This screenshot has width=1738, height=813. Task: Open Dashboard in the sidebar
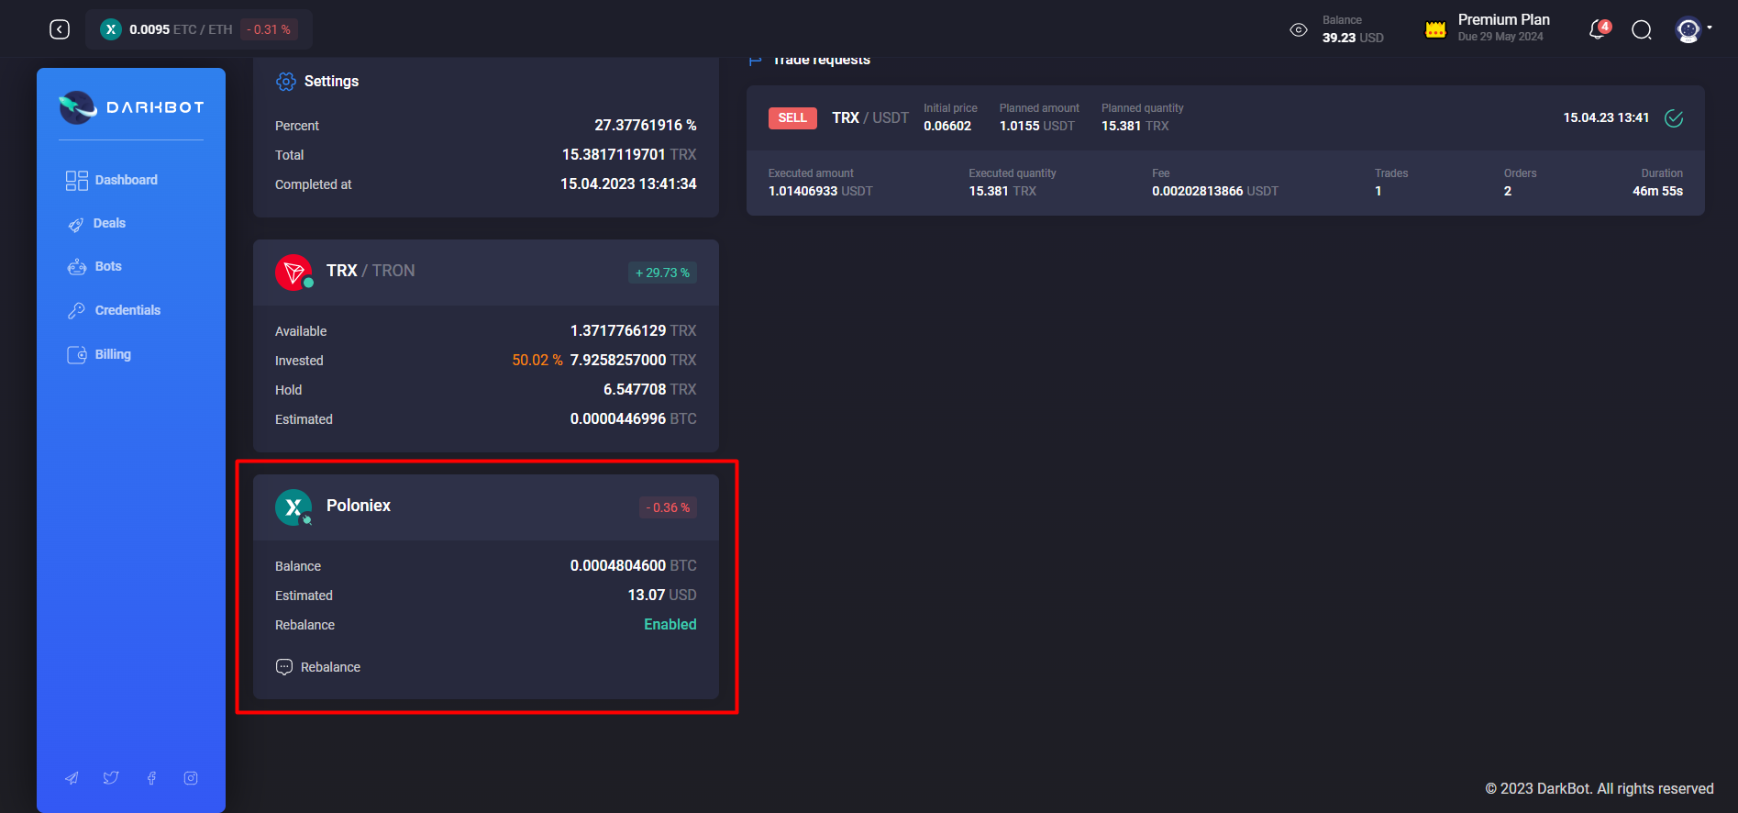[112, 180]
